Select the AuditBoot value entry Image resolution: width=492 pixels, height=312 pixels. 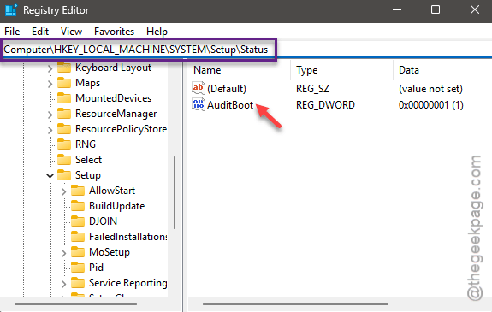tap(230, 105)
